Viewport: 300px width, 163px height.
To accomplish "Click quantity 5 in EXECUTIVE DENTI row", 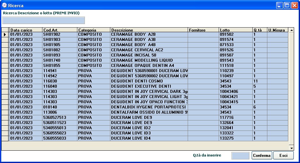I will coord(260,86).
